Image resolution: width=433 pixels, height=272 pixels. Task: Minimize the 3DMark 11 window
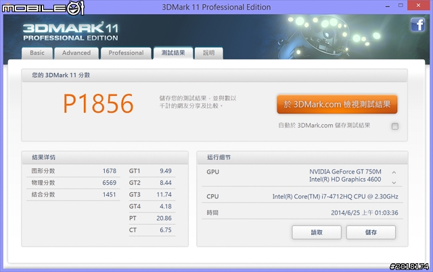388,5
